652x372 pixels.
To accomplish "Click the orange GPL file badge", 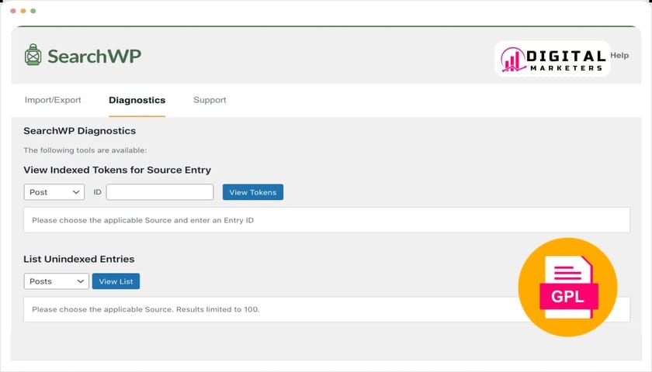I will 567,287.
